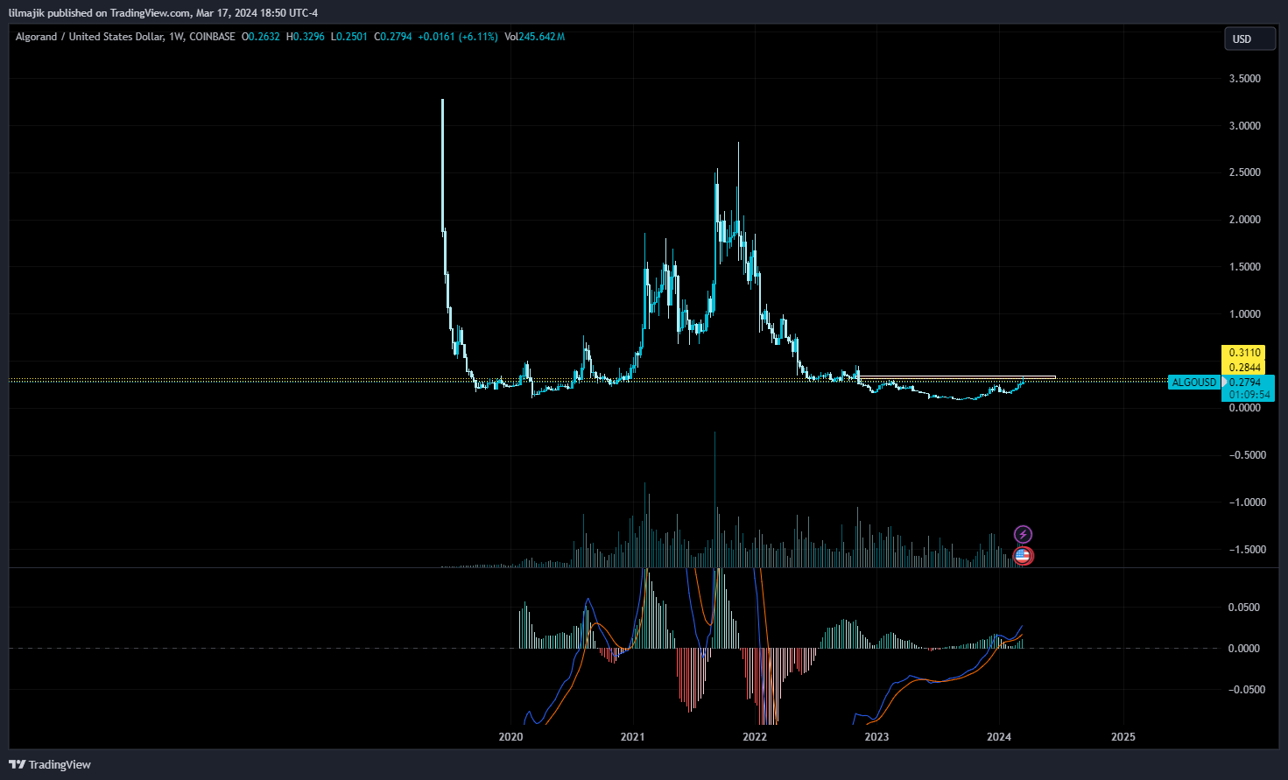
Task: Click the Algorand / United States Dollar title
Action: pyautogui.click(x=89, y=37)
